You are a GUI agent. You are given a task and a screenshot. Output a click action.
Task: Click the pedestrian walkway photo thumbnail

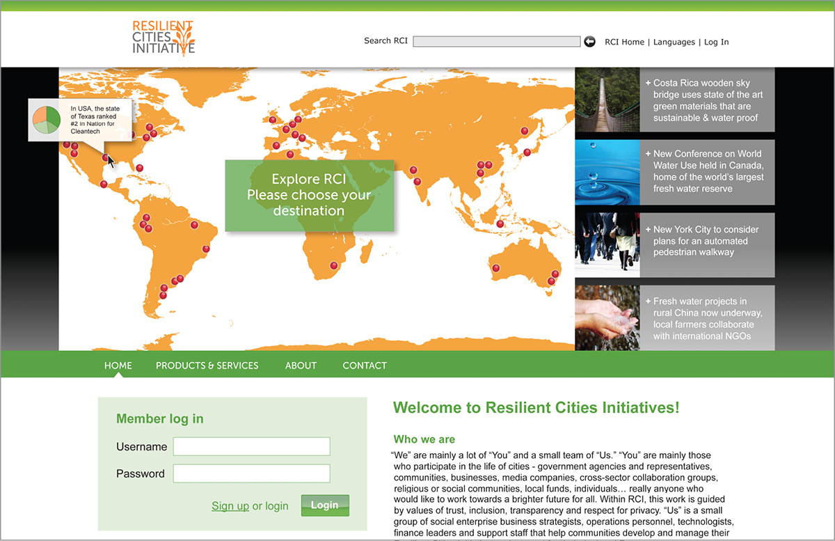tap(607, 245)
